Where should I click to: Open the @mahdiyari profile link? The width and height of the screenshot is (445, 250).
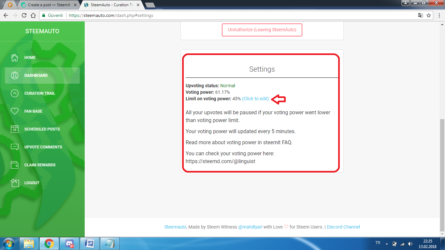(250, 227)
